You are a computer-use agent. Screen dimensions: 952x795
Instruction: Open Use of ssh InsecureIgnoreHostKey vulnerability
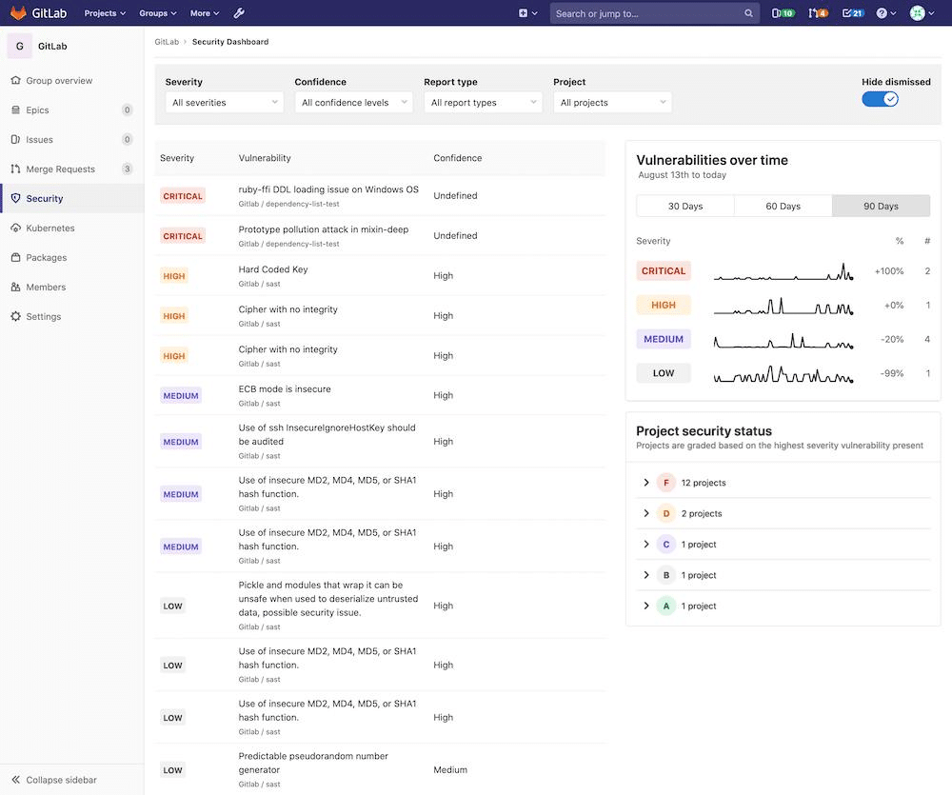click(327, 435)
